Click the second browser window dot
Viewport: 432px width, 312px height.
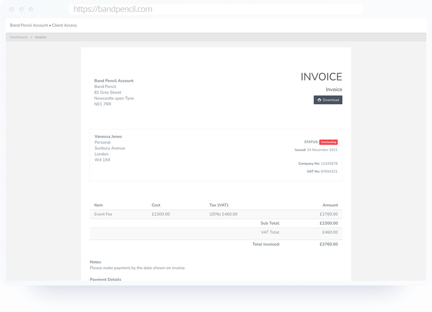pos(22,9)
